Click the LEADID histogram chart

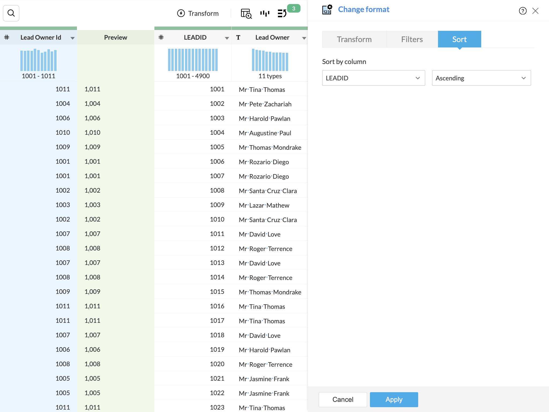(193, 60)
